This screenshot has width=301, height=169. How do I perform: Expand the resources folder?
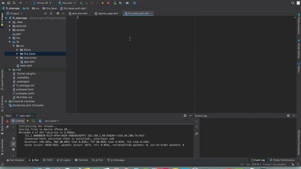pyautogui.click(x=17, y=58)
